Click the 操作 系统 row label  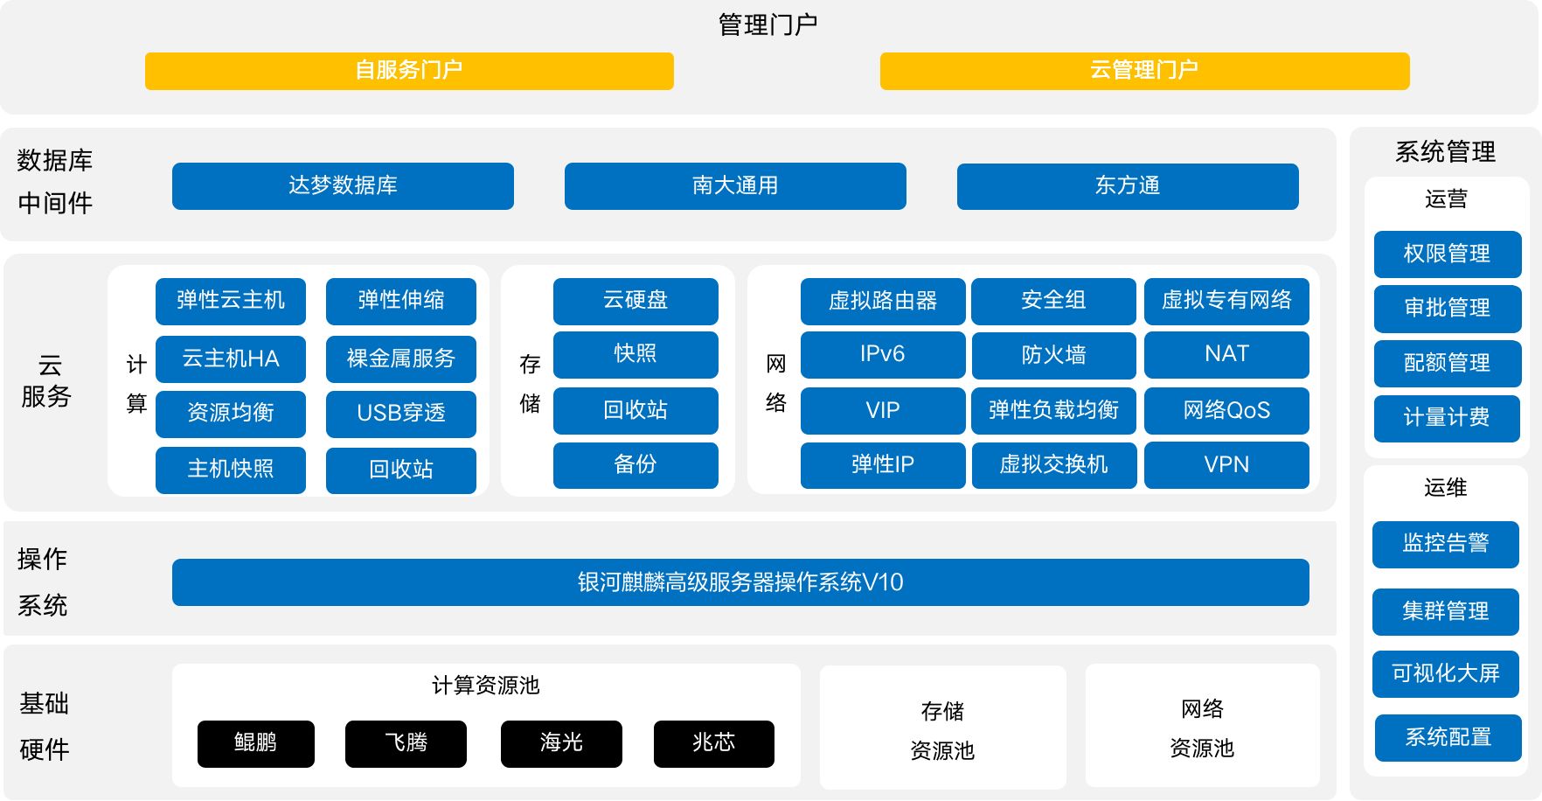[x=42, y=582]
